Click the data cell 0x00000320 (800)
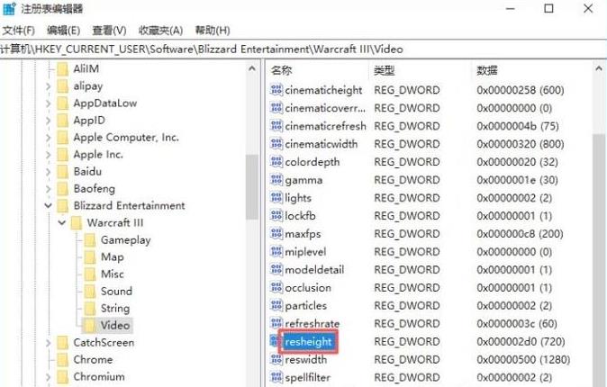The width and height of the screenshot is (607, 387). 521,144
